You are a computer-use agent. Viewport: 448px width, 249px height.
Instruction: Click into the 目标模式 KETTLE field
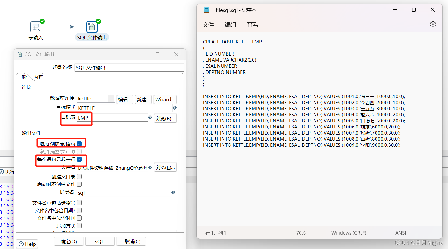pyautogui.click(x=125, y=108)
